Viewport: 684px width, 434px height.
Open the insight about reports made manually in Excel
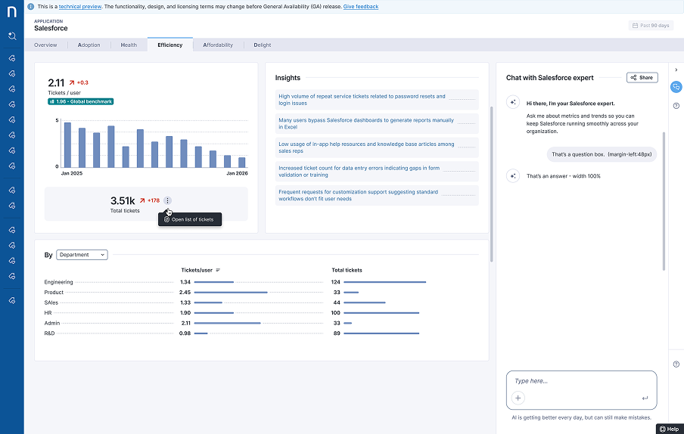pos(377,124)
